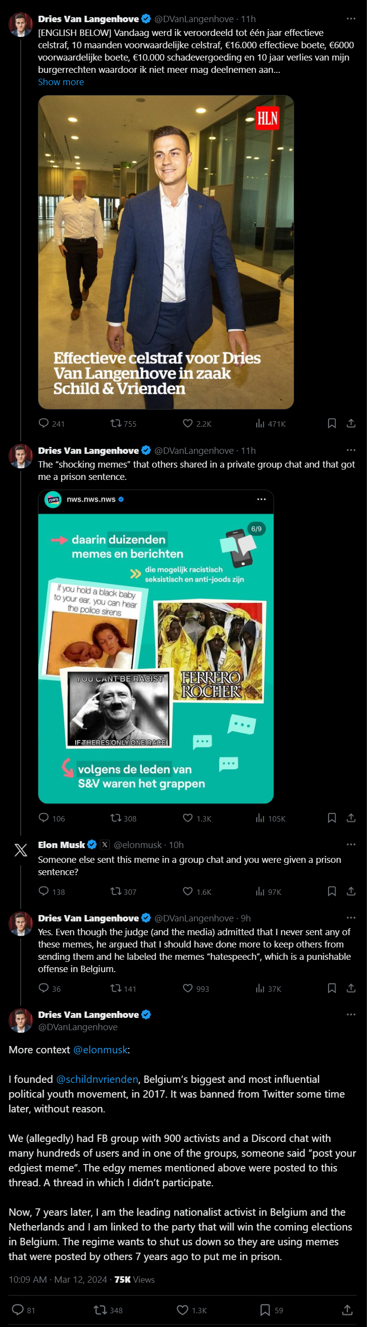The height and width of the screenshot is (1327, 367).
Task: Share the shocking memes tweet
Action: pos(351,818)
